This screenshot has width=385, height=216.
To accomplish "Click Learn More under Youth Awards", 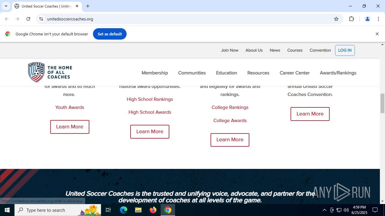I will (x=69, y=127).
